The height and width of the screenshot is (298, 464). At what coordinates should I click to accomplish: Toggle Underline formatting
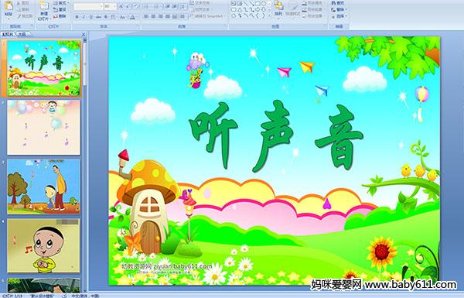90,17
